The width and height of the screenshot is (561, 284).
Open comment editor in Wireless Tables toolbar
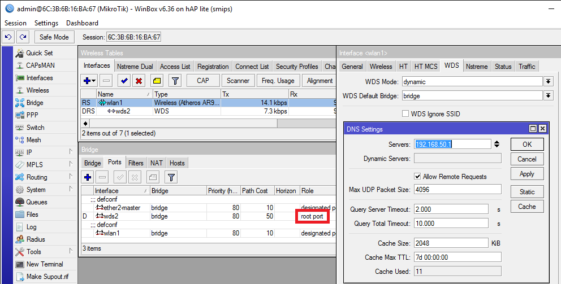pos(157,81)
